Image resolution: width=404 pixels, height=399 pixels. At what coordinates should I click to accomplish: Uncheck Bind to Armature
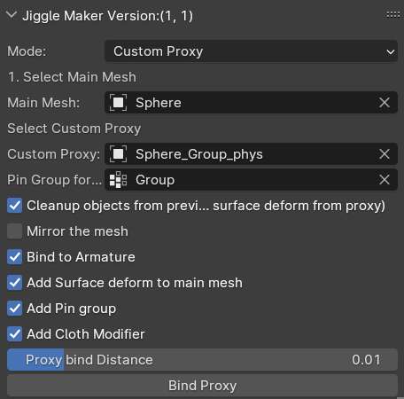pos(15,257)
